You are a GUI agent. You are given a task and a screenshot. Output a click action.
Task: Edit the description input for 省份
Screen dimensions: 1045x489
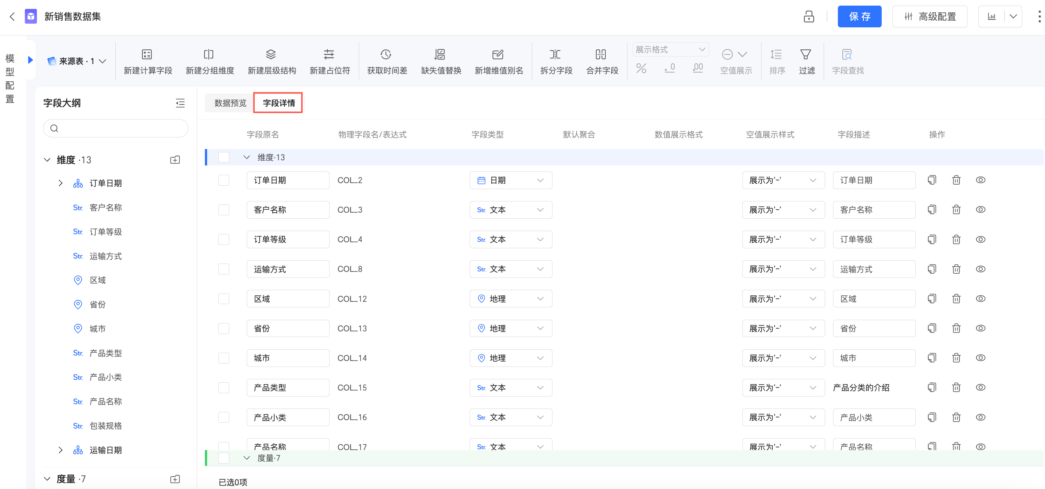pyautogui.click(x=873, y=328)
